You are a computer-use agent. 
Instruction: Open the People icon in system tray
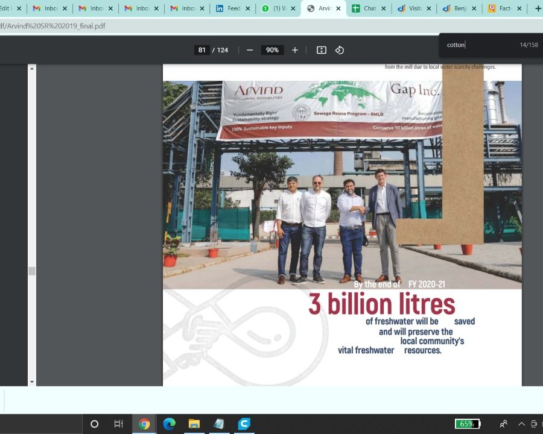[x=504, y=424]
